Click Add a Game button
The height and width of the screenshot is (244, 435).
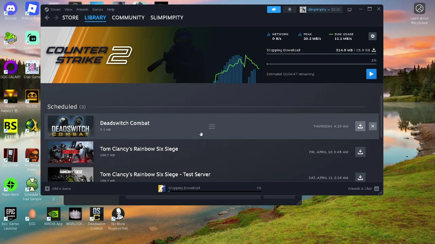pos(58,188)
